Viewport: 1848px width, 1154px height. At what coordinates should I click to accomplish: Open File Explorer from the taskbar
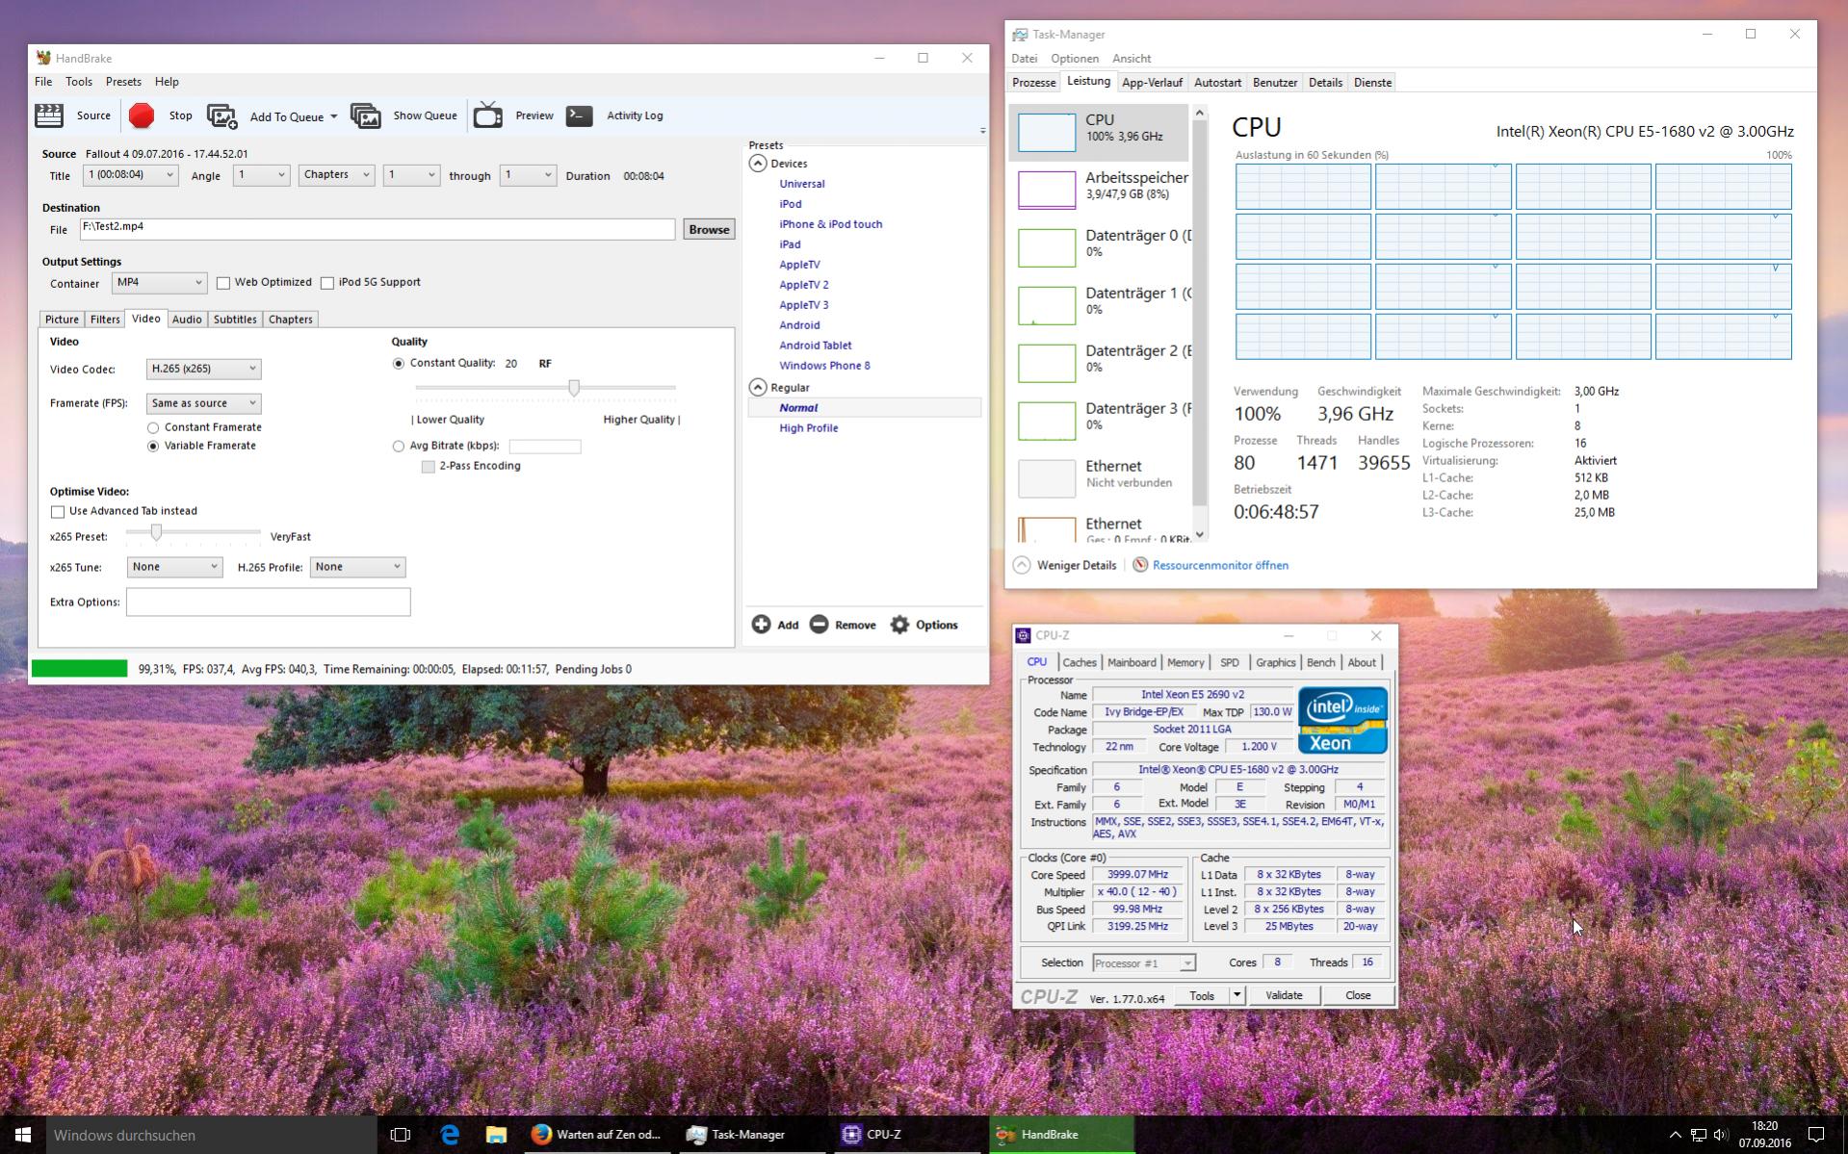point(496,1135)
